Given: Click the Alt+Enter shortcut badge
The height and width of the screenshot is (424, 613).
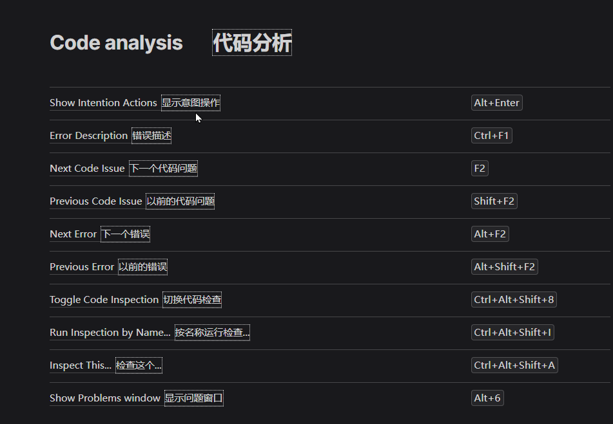Looking at the screenshot, I should coord(496,103).
